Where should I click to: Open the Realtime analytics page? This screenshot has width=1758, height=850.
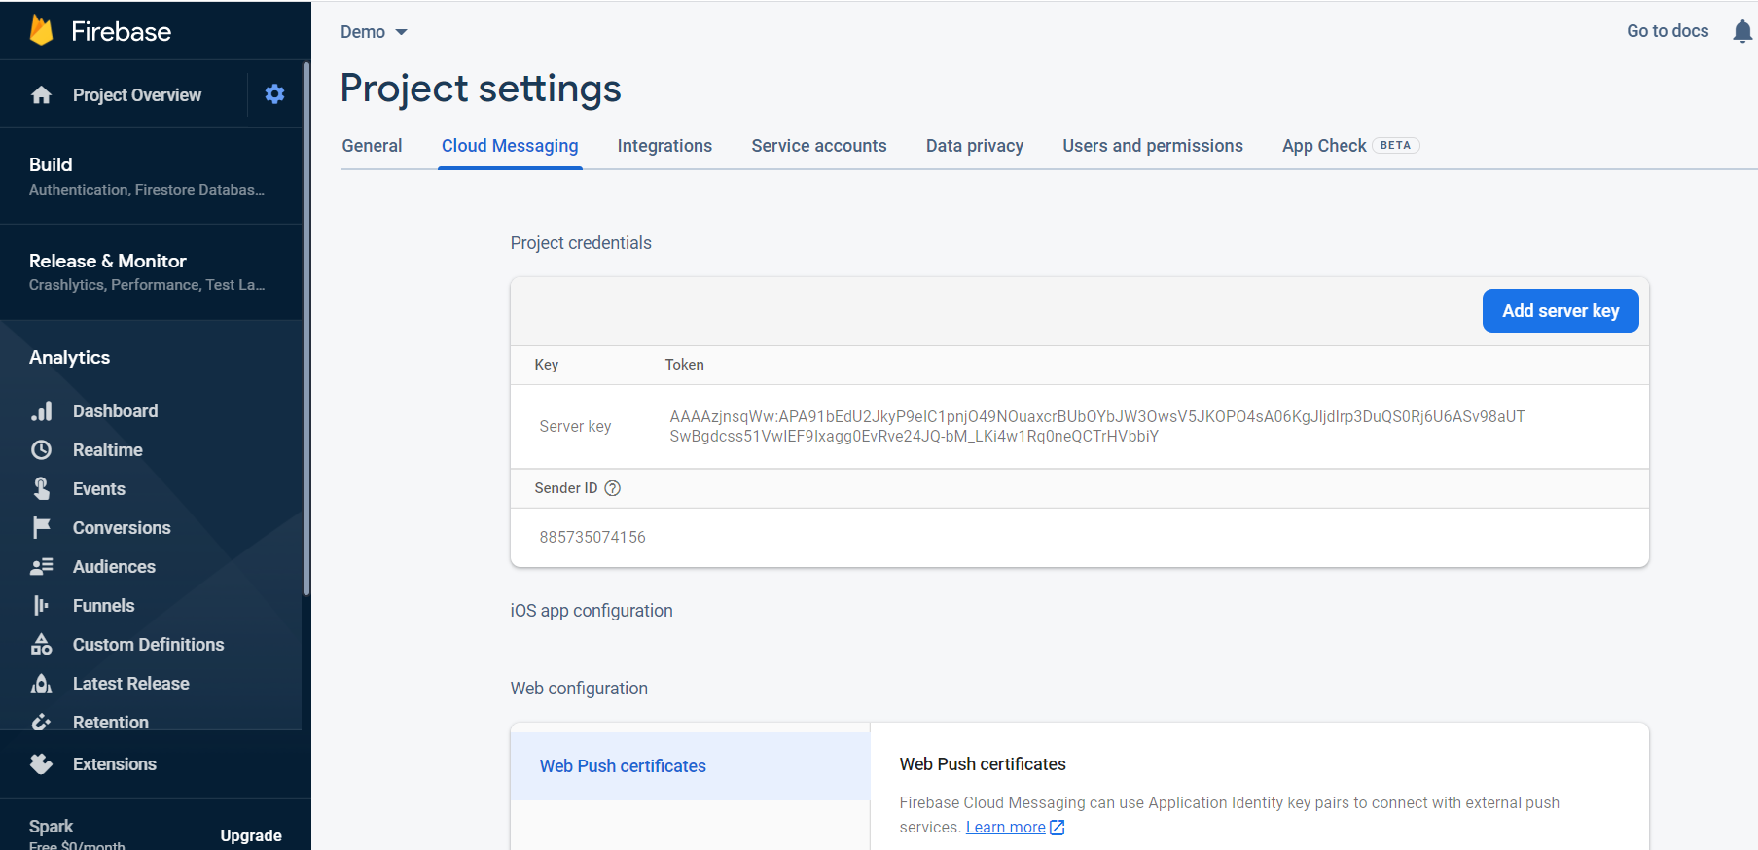click(x=108, y=450)
